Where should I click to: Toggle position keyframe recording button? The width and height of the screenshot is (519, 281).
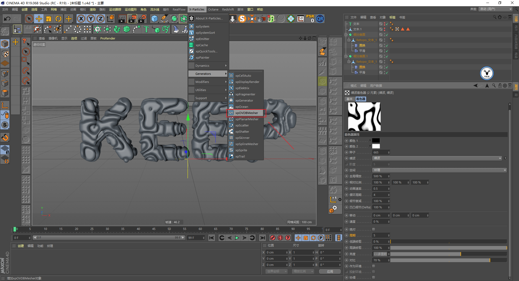click(298, 238)
